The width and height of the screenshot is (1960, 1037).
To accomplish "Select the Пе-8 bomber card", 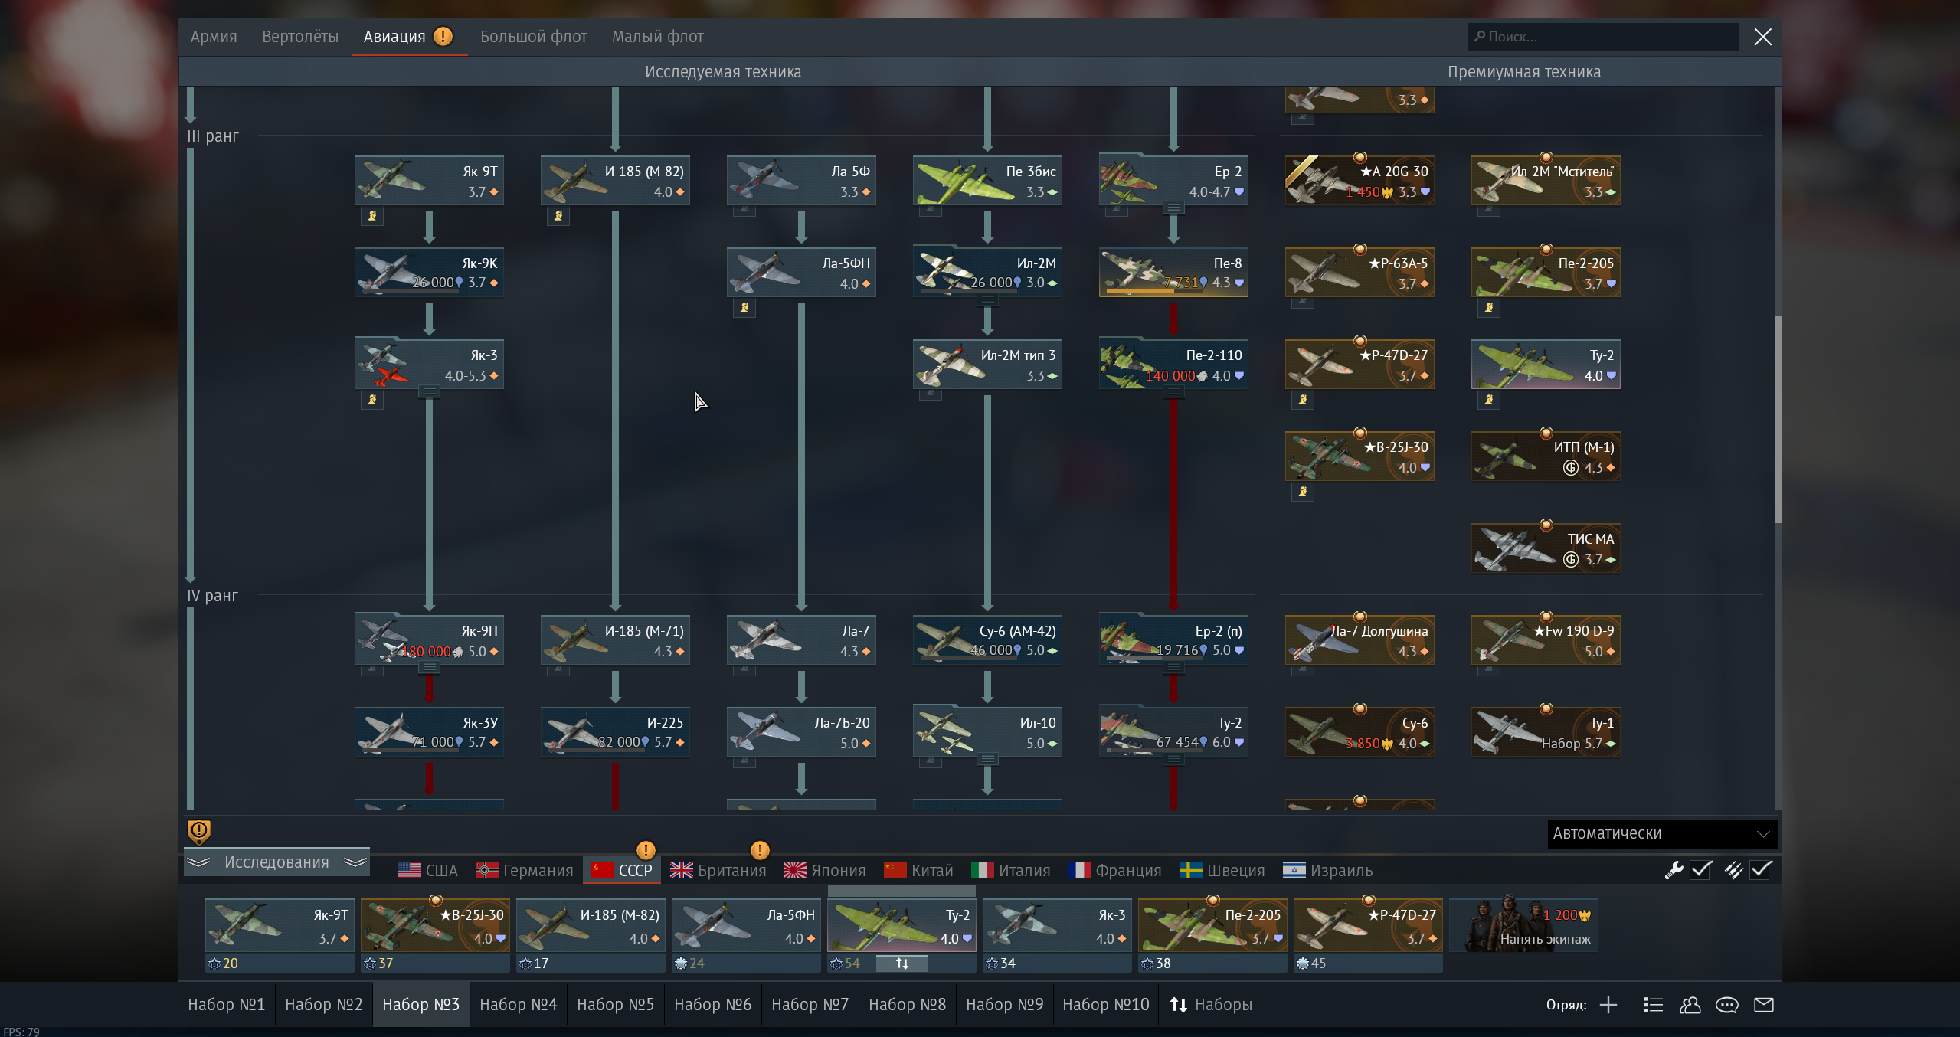I will pos(1173,272).
